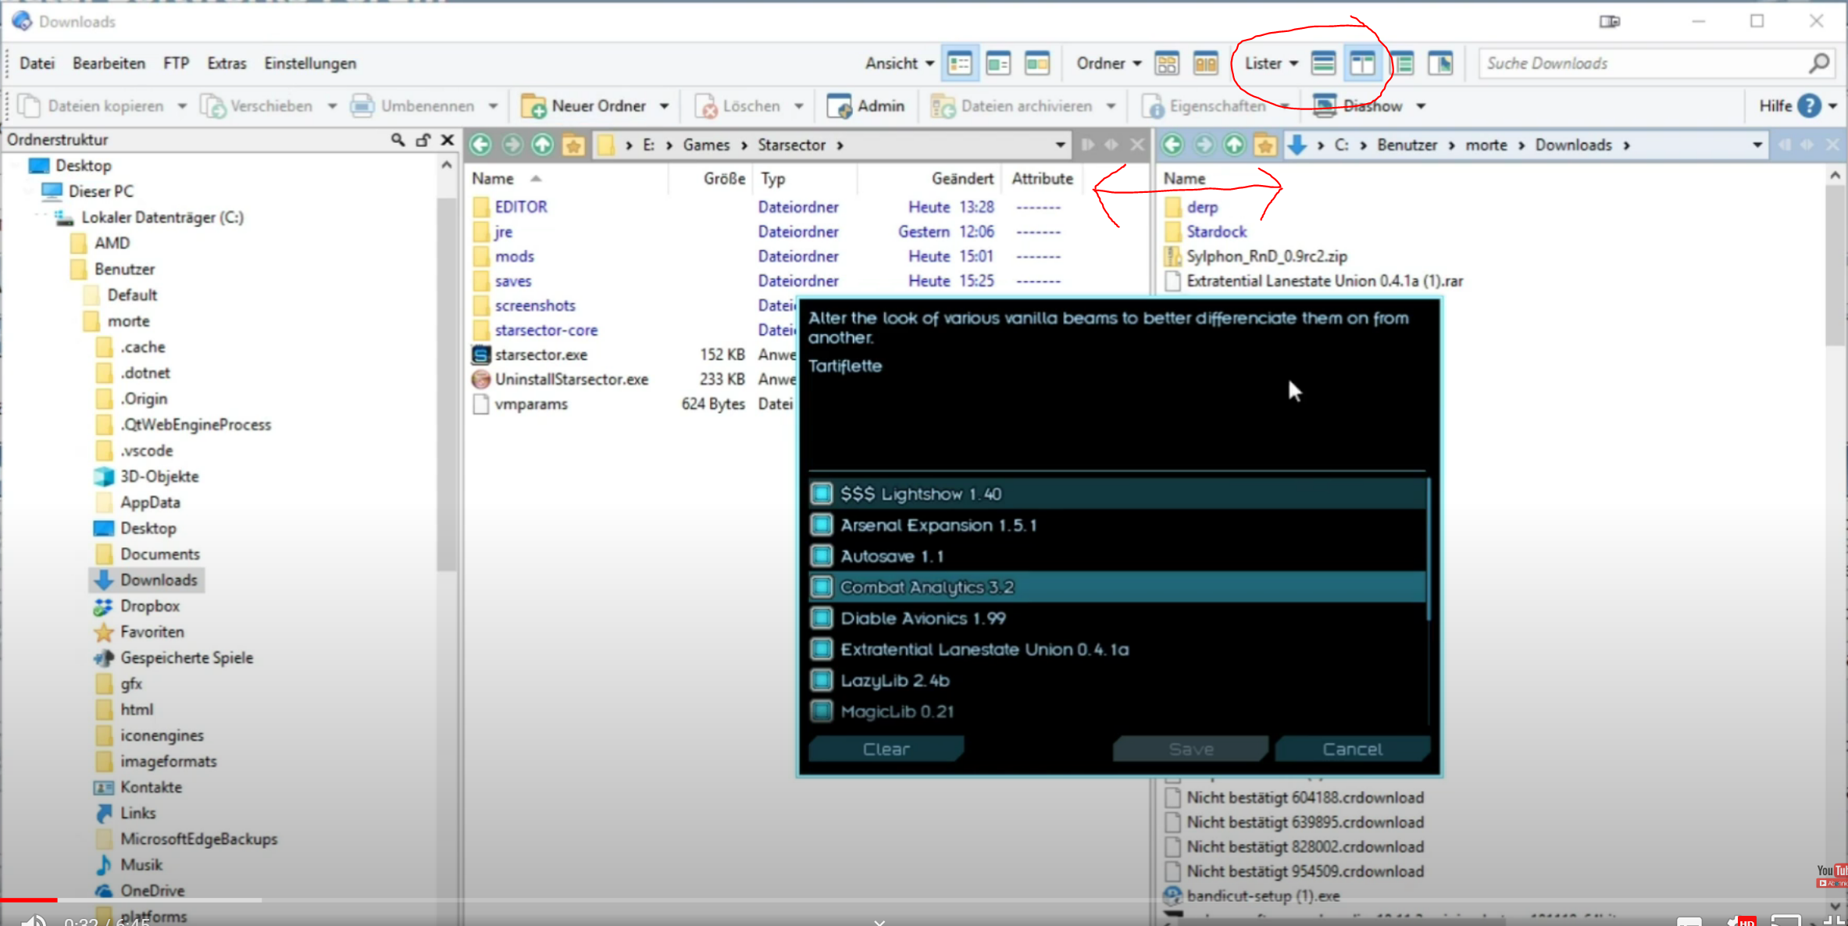
Task: Click Diashow slideshow icon
Action: (1325, 106)
